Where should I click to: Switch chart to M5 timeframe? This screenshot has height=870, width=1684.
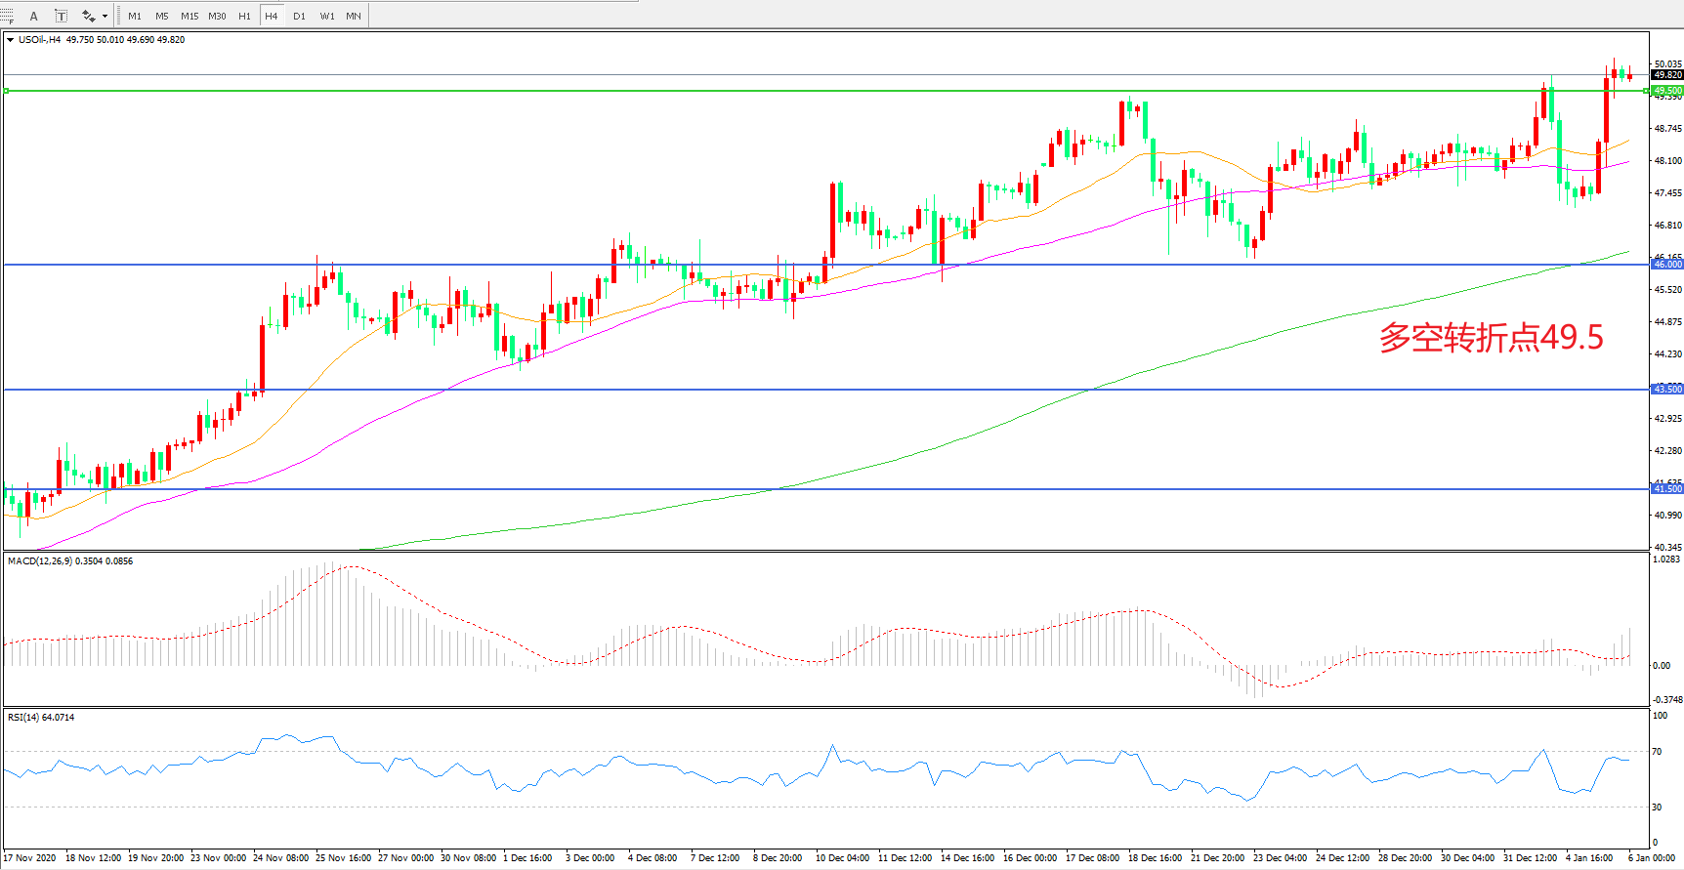(x=161, y=16)
